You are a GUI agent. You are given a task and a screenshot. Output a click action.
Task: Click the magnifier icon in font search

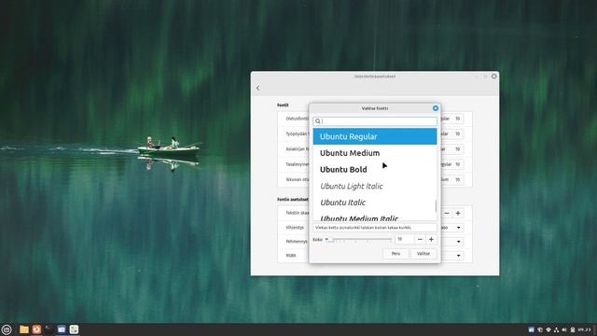(x=318, y=121)
